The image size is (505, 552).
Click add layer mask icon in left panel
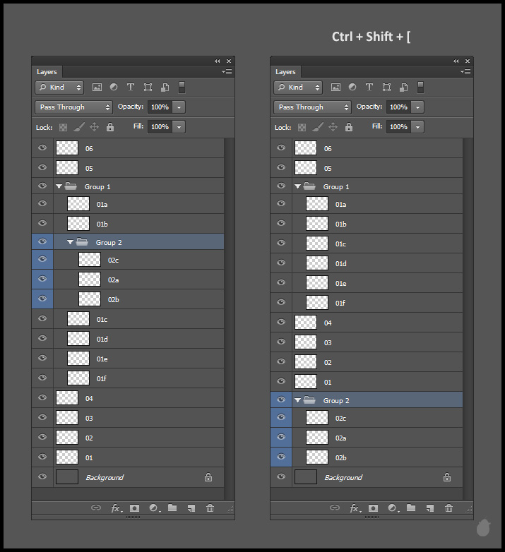134,508
